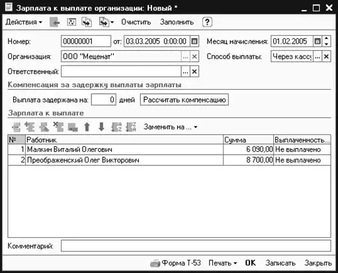Click the № column header
Viewport: 338px width, 273px height.
click(x=17, y=139)
